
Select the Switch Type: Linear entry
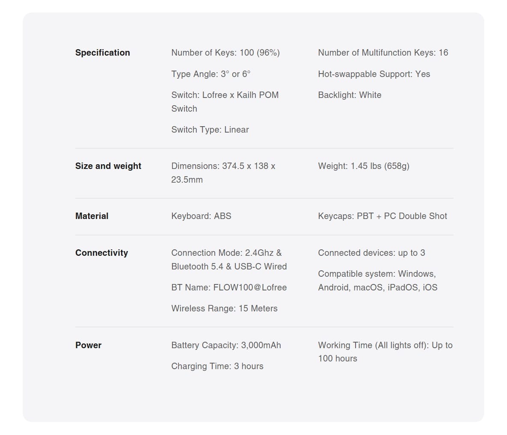pos(210,130)
